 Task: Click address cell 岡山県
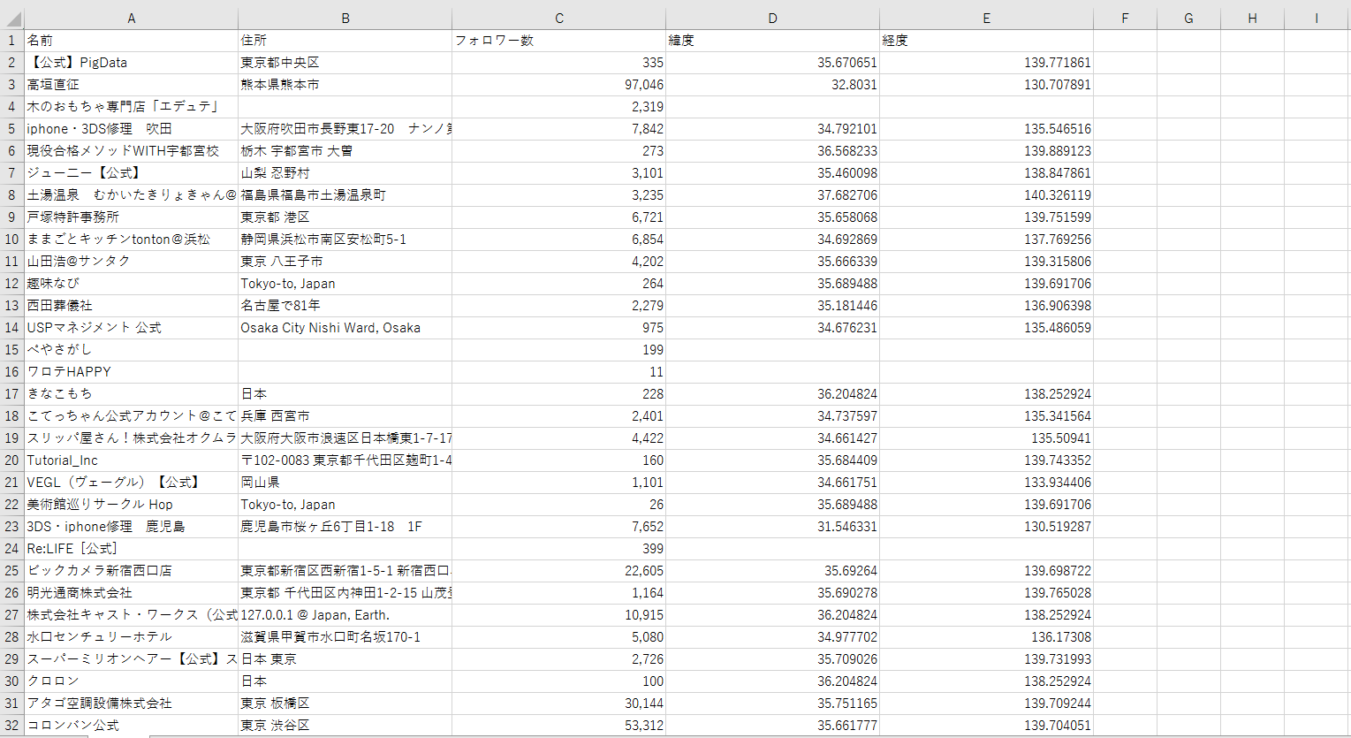pos(345,483)
